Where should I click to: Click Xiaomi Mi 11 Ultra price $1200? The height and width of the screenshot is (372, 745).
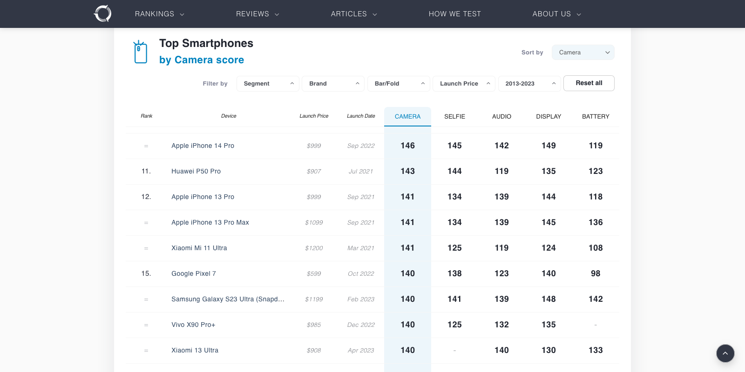click(314, 248)
